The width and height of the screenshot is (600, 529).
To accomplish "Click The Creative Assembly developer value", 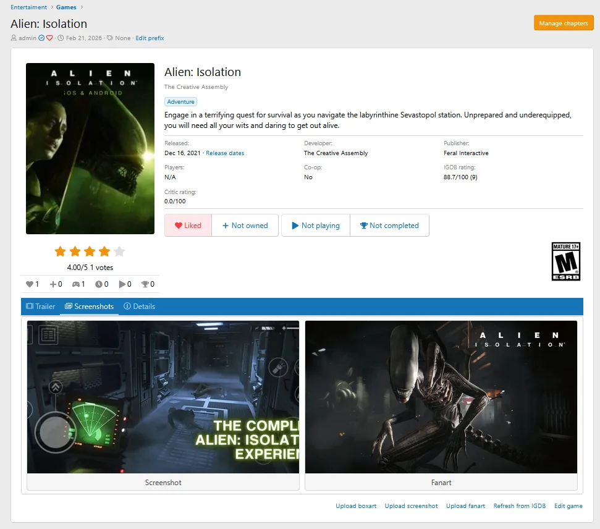I will [x=336, y=153].
